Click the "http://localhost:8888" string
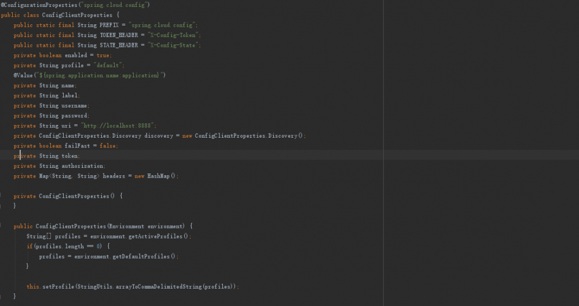The image size is (579, 306). pyautogui.click(x=118, y=126)
